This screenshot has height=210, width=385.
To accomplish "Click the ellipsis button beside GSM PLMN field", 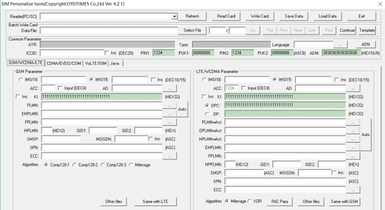I will tap(169, 105).
